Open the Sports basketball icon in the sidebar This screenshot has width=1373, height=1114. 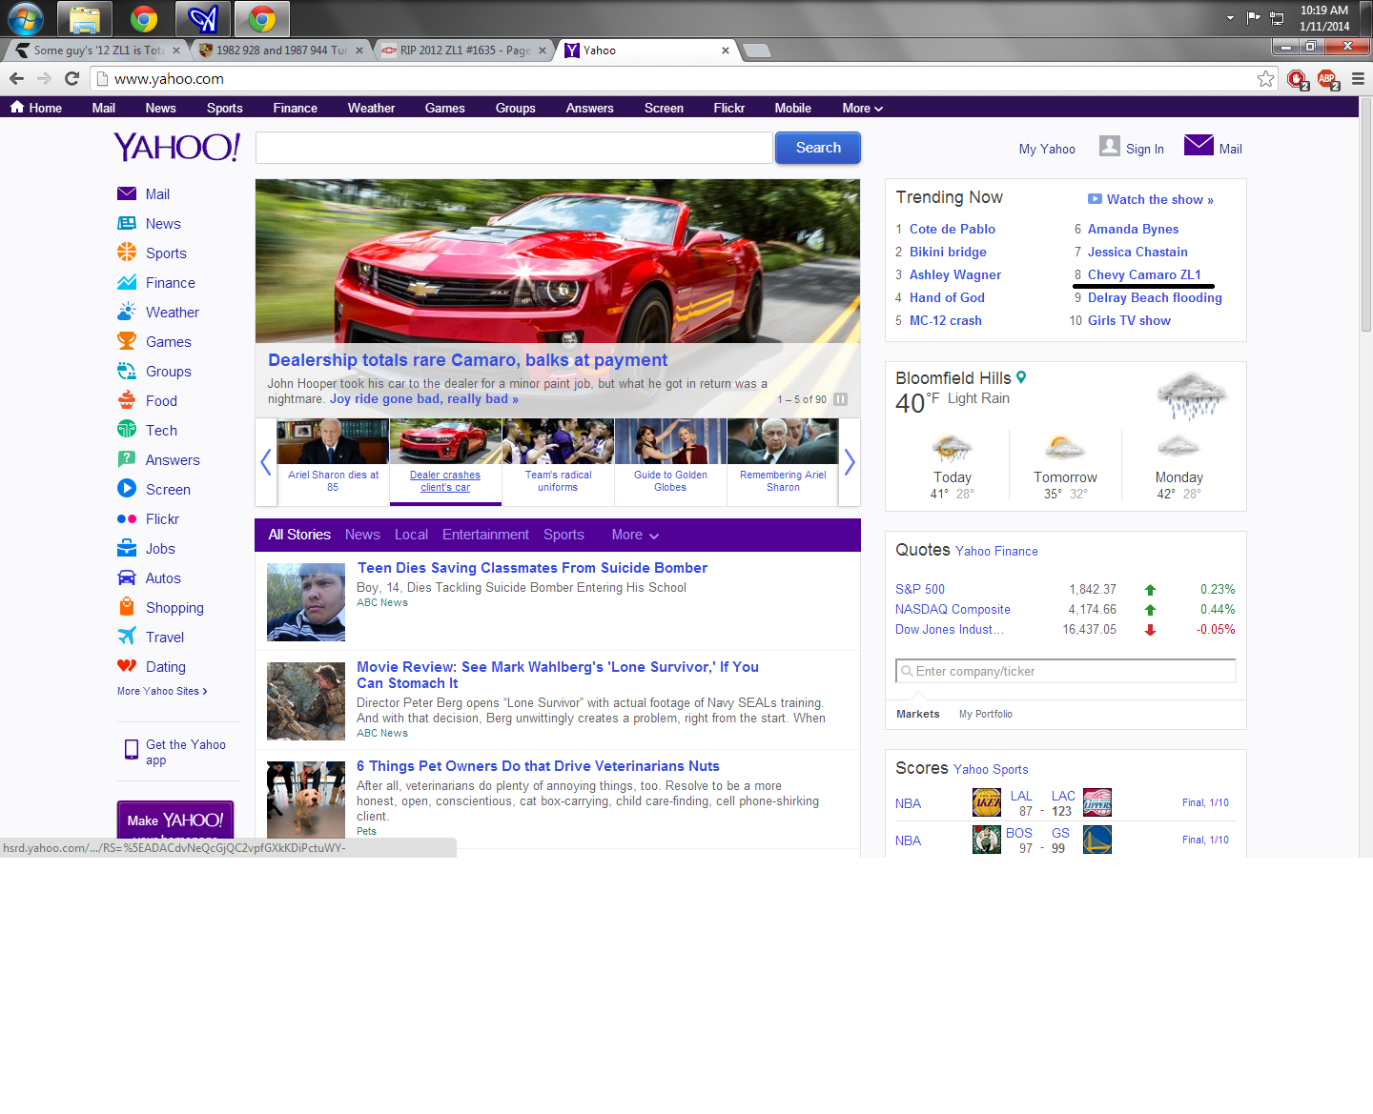pyautogui.click(x=127, y=253)
